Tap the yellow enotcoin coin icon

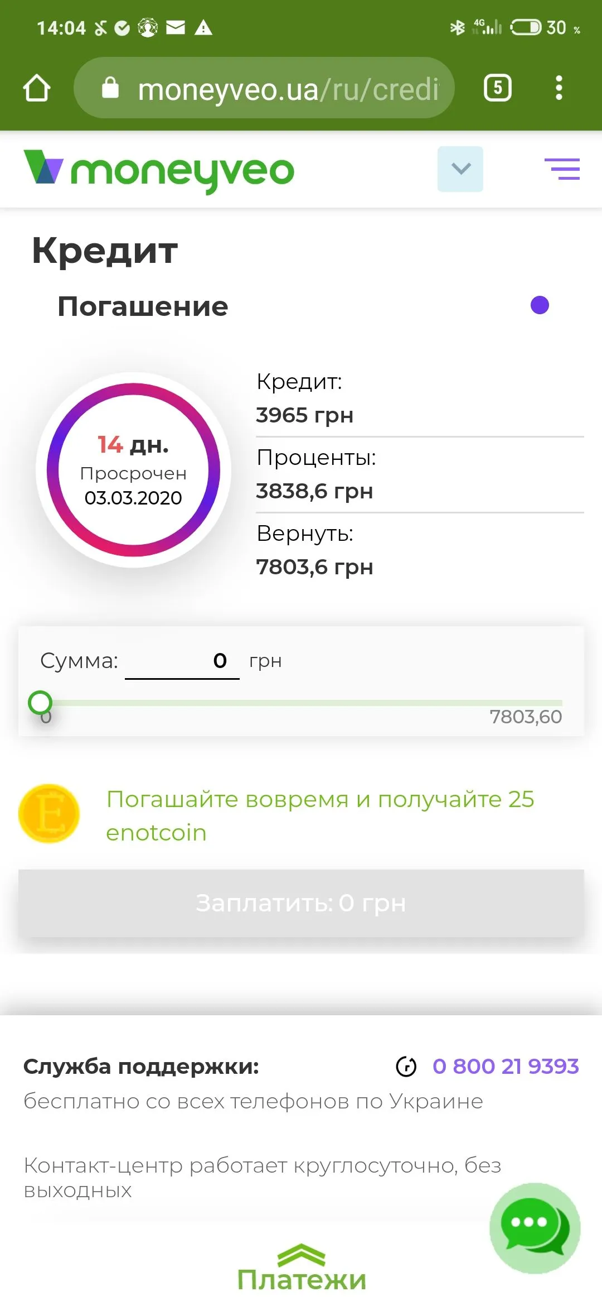[x=49, y=814]
